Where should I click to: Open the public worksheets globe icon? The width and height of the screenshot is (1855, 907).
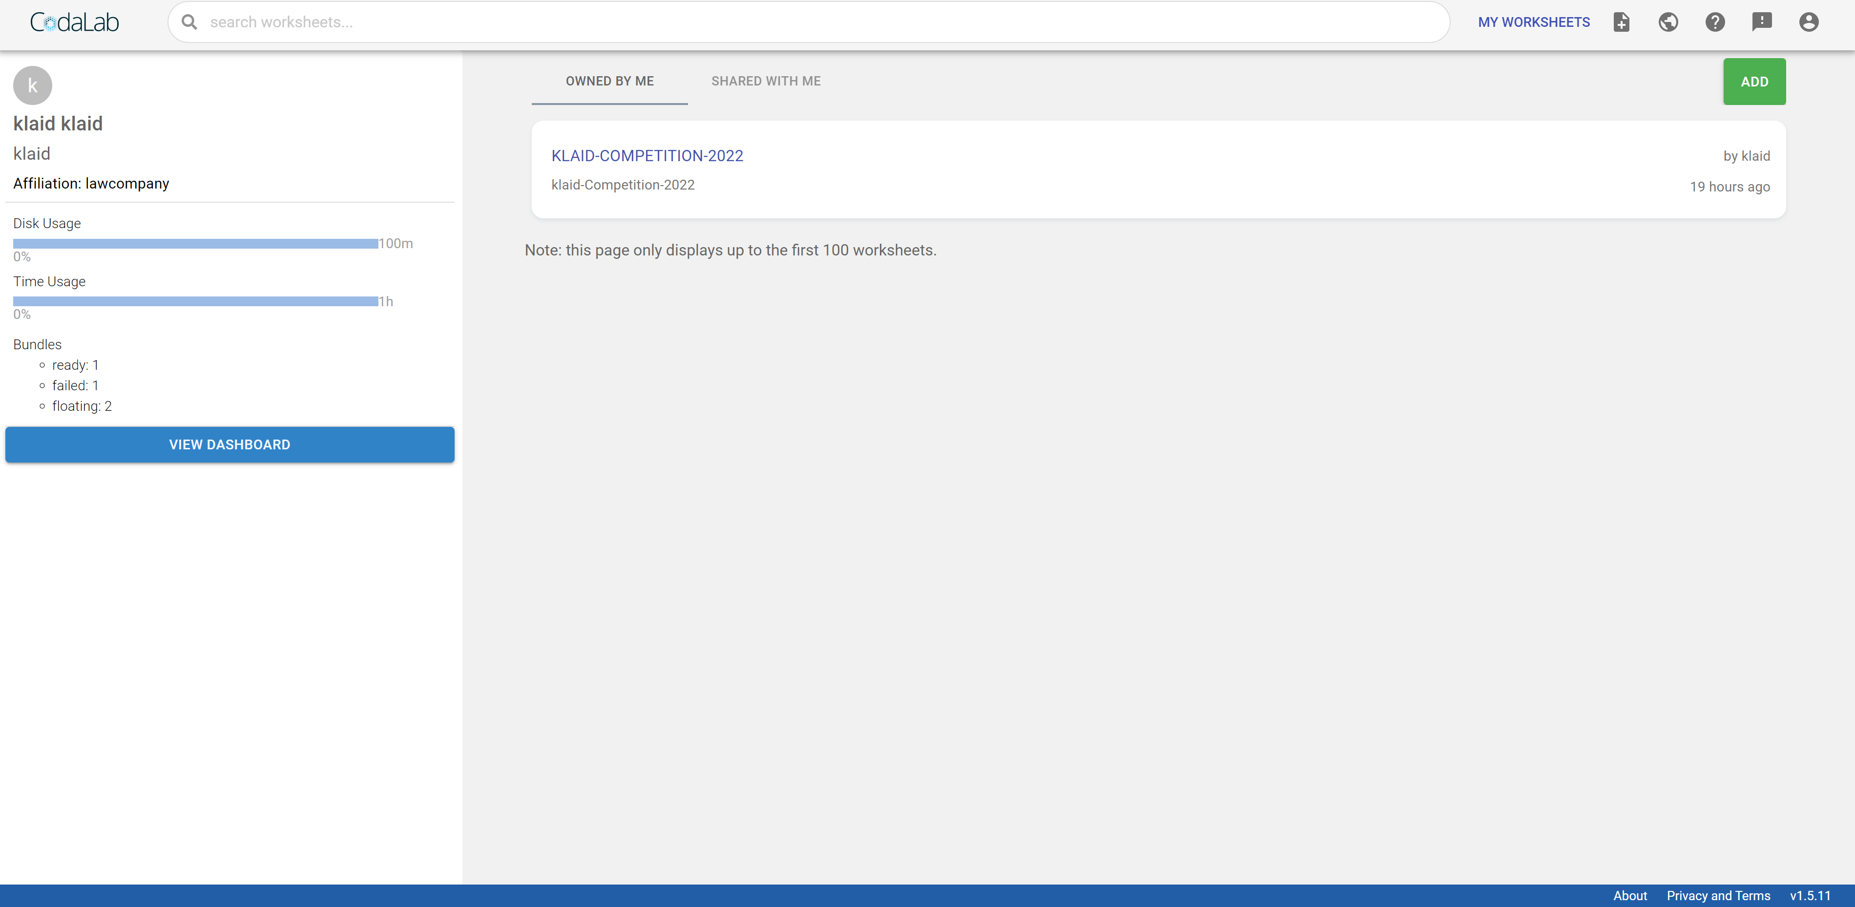click(1668, 22)
